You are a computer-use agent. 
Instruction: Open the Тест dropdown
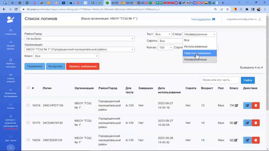click(x=163, y=34)
